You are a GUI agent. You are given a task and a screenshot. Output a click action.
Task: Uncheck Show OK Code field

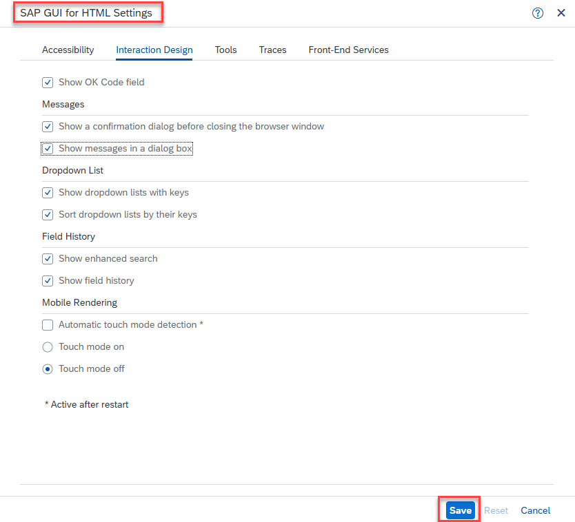[48, 83]
